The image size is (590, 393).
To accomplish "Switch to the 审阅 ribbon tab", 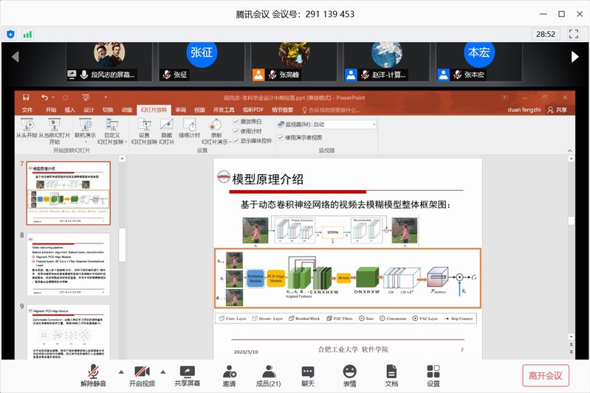I will tap(181, 110).
